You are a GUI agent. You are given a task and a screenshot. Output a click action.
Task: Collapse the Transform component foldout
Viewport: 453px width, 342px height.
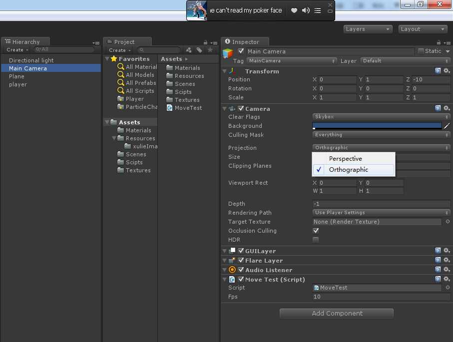[224, 71]
